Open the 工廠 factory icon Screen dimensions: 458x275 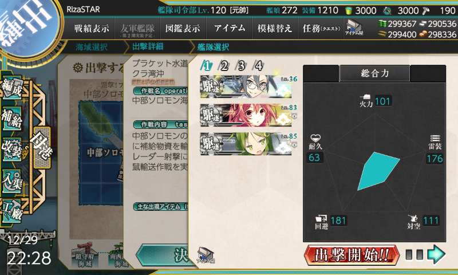(11, 211)
